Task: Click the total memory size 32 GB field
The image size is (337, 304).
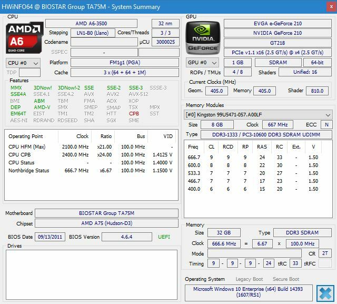Action: point(224,233)
